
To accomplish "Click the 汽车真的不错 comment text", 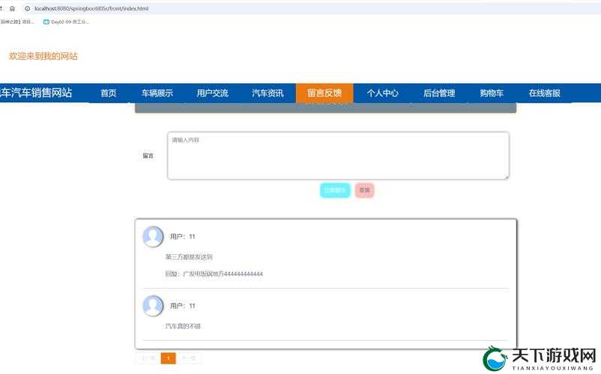I will 183,326.
